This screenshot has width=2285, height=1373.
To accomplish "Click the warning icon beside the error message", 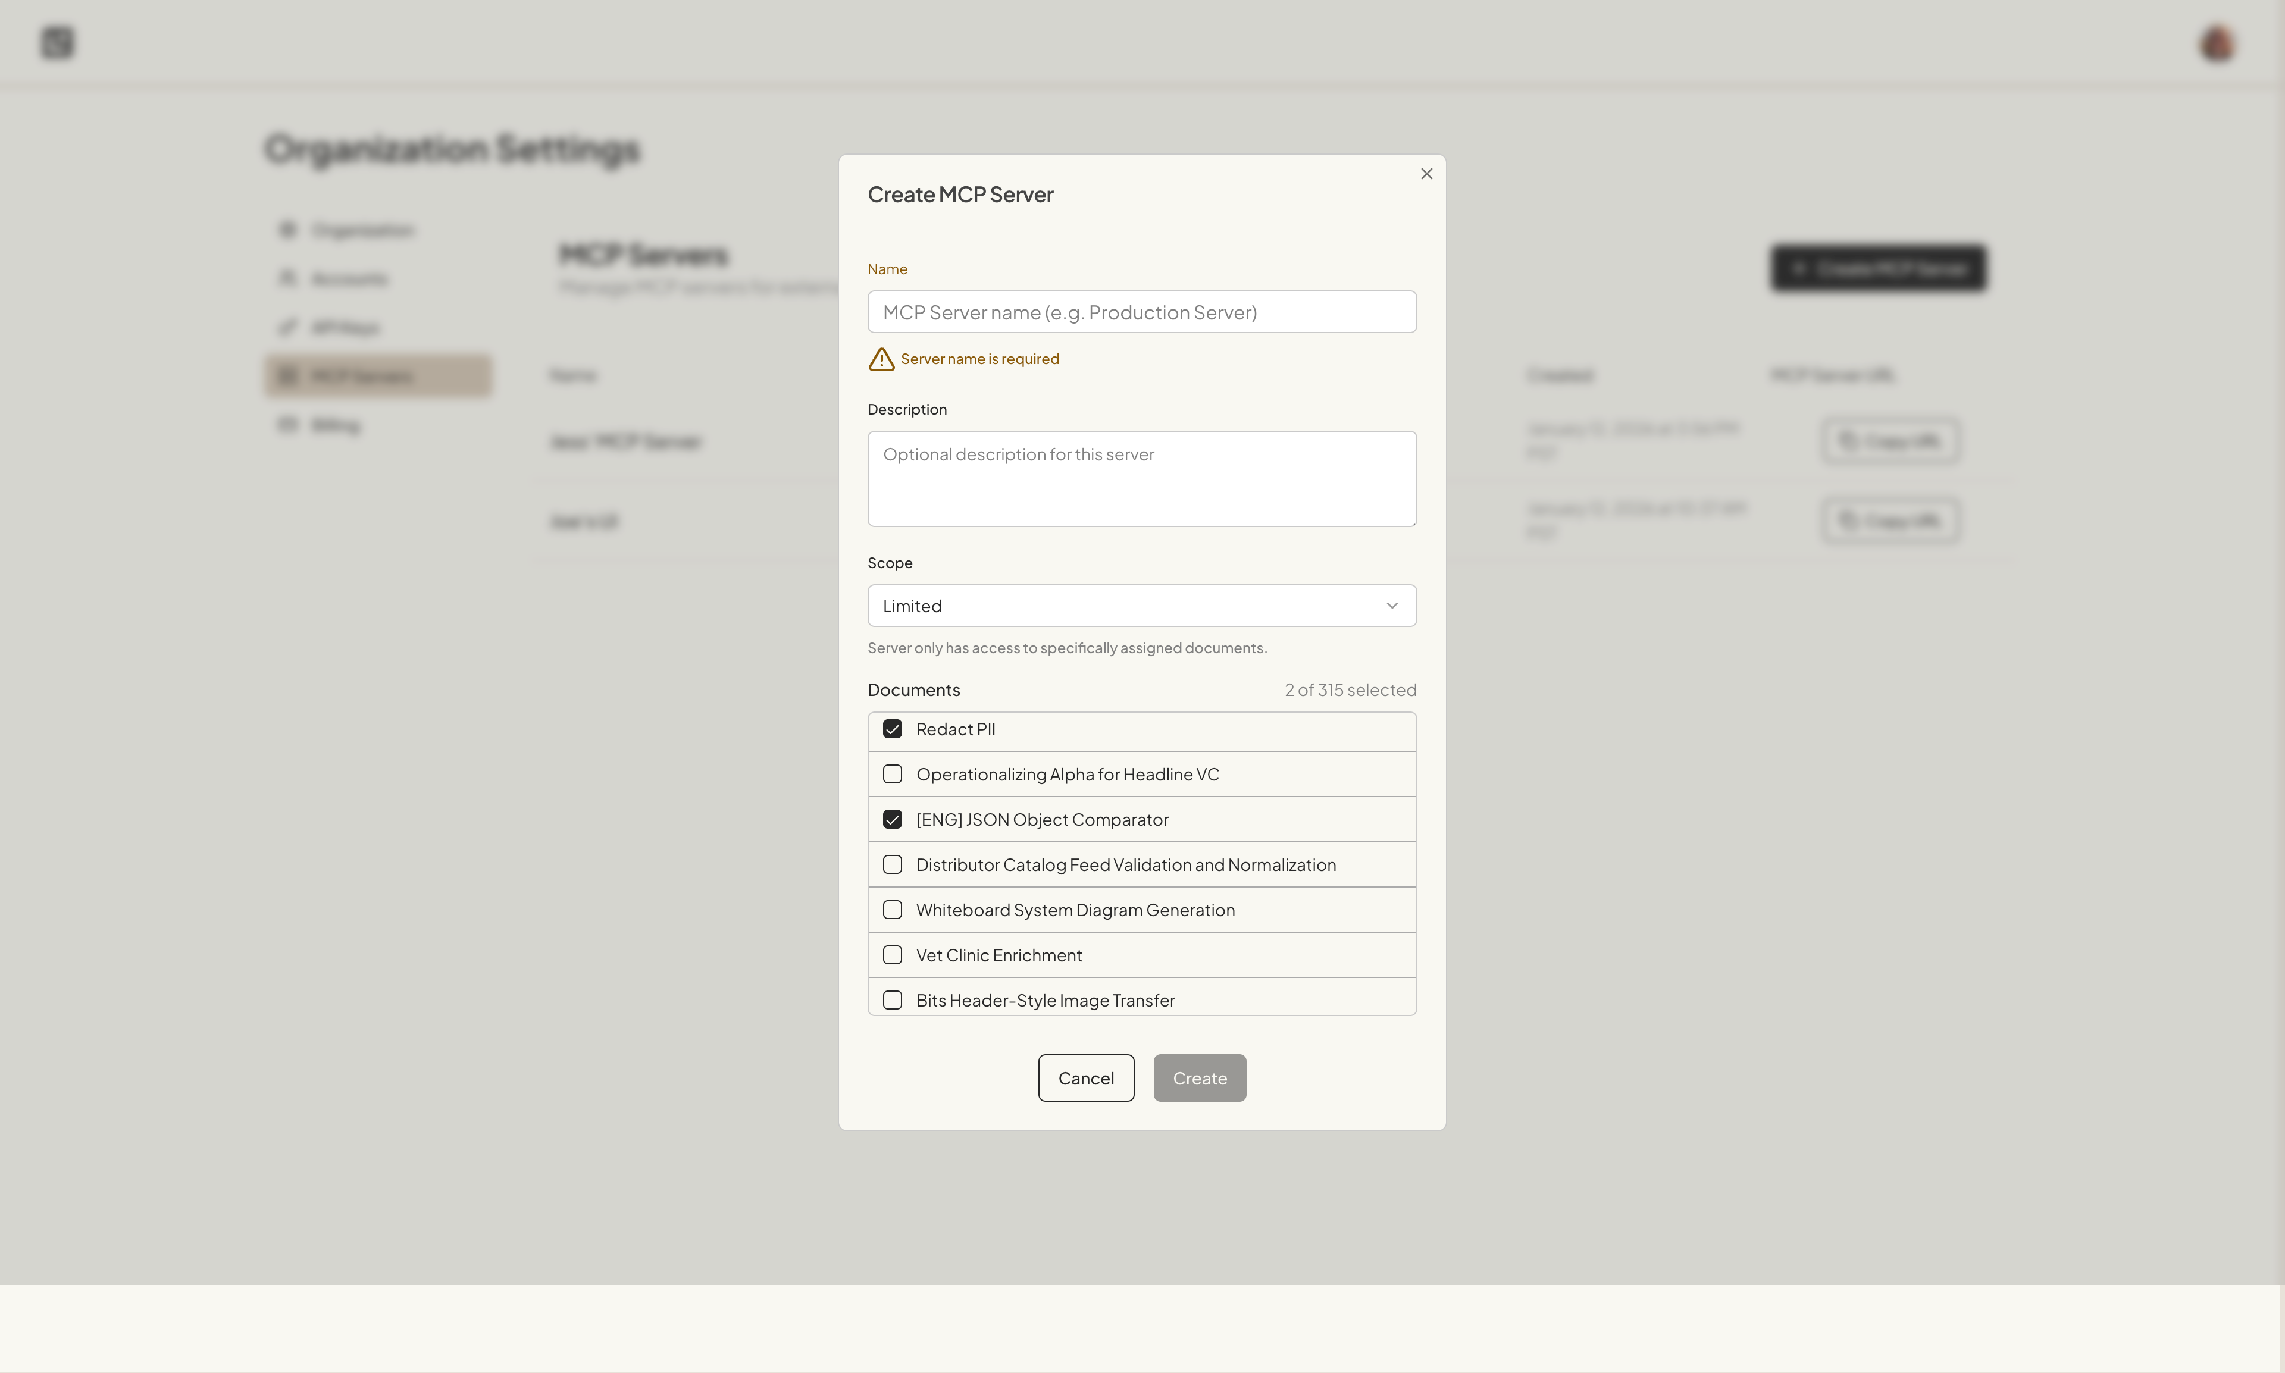I will click(x=880, y=359).
